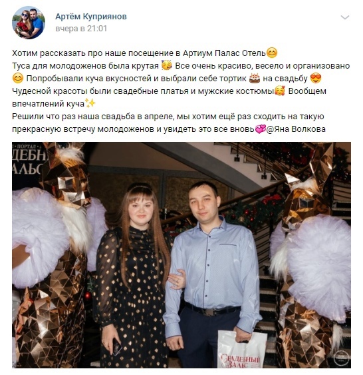
Task: Open Артём Куприянов's profile avatar
Action: [29, 23]
